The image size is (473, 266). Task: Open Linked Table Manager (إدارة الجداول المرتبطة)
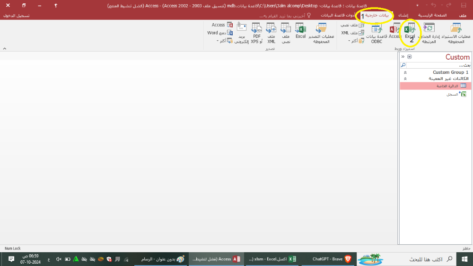pyautogui.click(x=429, y=33)
